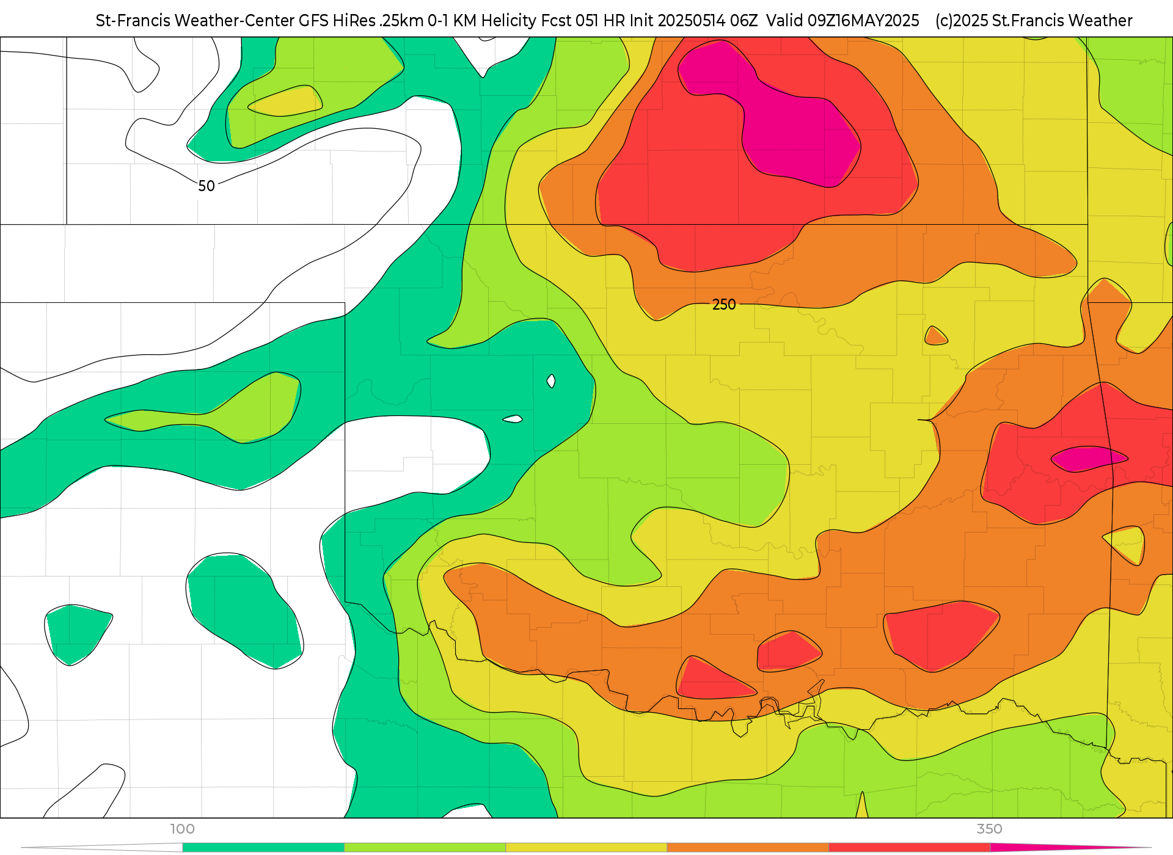Click the white tapered colorbar start

(x=102, y=848)
